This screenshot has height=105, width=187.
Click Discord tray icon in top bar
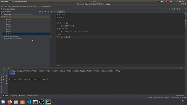pyautogui.click(x=162, y=1)
